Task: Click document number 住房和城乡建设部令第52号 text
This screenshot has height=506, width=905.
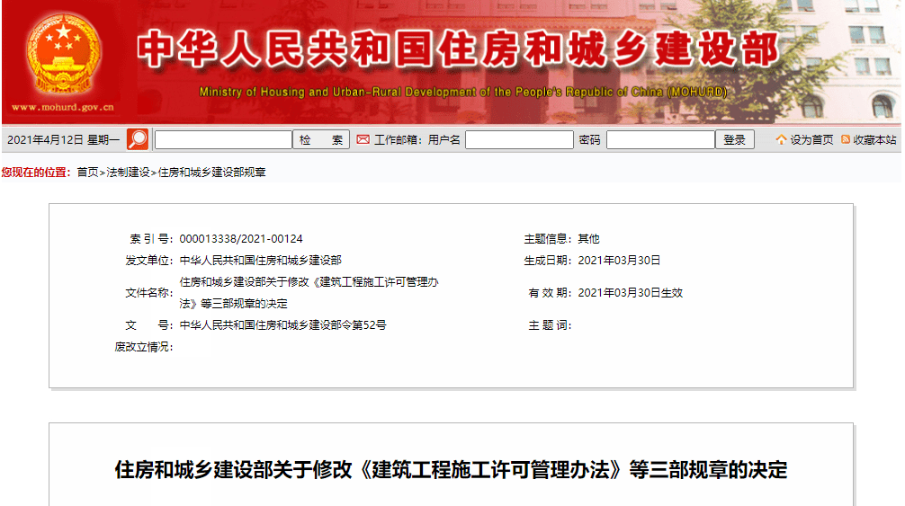Action: pyautogui.click(x=282, y=325)
